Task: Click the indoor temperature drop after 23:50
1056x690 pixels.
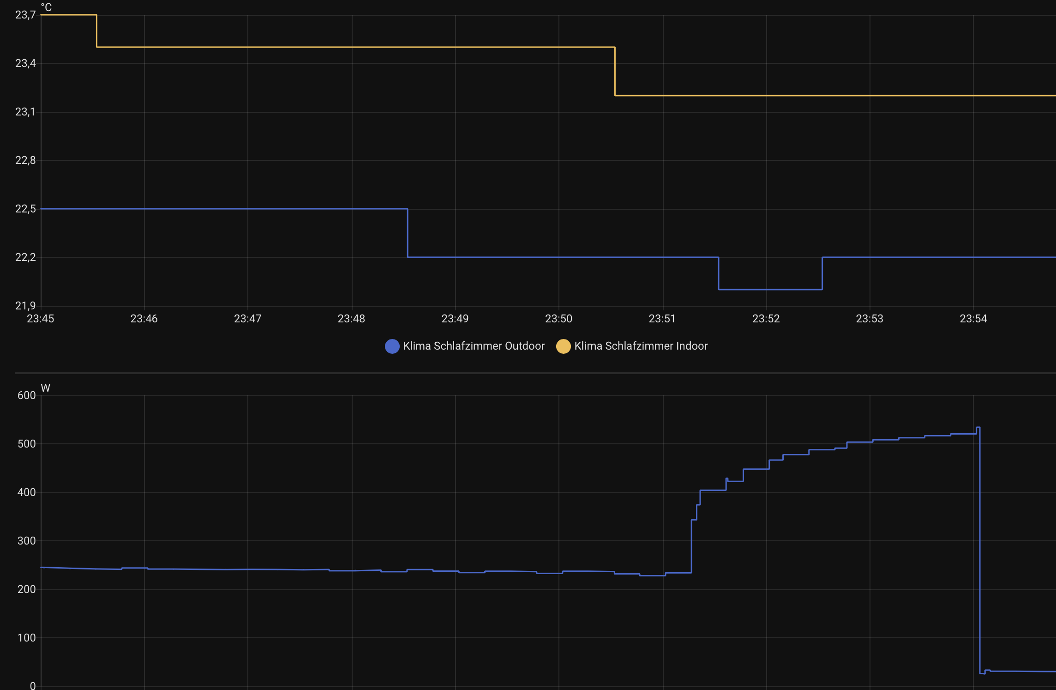Action: 615,72
